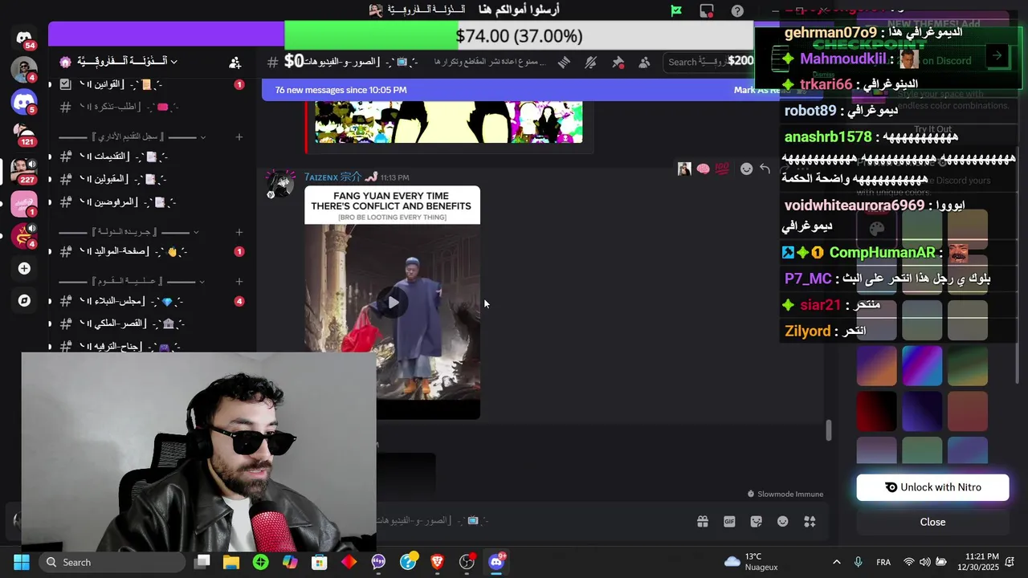
Task: Open Threads icon in channel header
Action: [x=564, y=62]
